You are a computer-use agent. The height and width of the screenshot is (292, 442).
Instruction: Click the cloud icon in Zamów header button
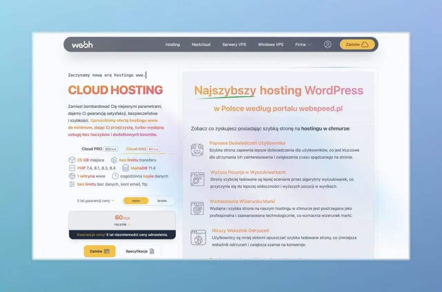click(365, 44)
